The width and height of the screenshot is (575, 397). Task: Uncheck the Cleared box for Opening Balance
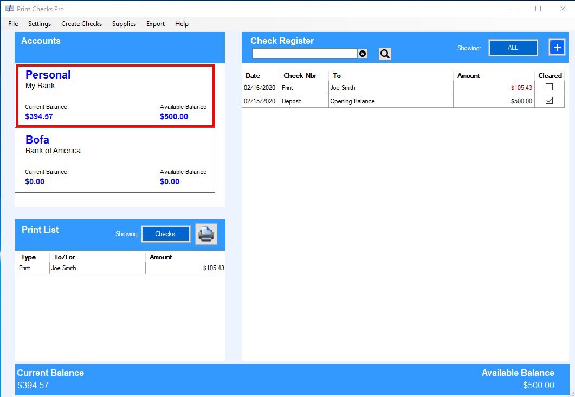coord(550,101)
